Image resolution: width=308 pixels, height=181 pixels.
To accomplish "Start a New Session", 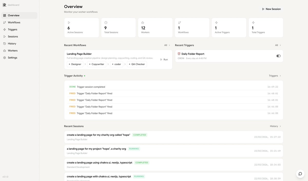I will pyautogui.click(x=271, y=9).
